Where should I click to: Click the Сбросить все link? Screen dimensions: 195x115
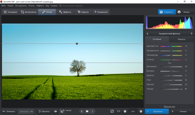(169, 107)
